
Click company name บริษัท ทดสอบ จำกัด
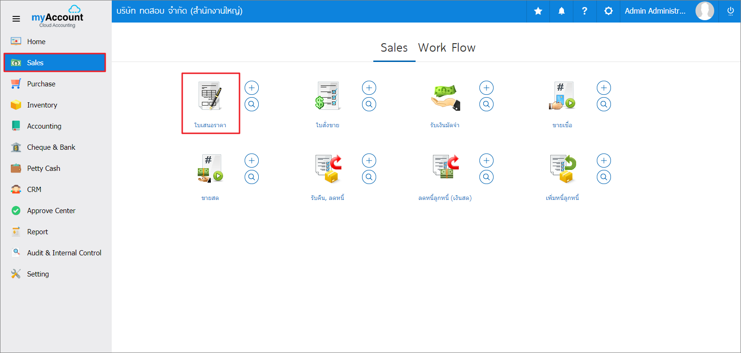[x=179, y=11]
